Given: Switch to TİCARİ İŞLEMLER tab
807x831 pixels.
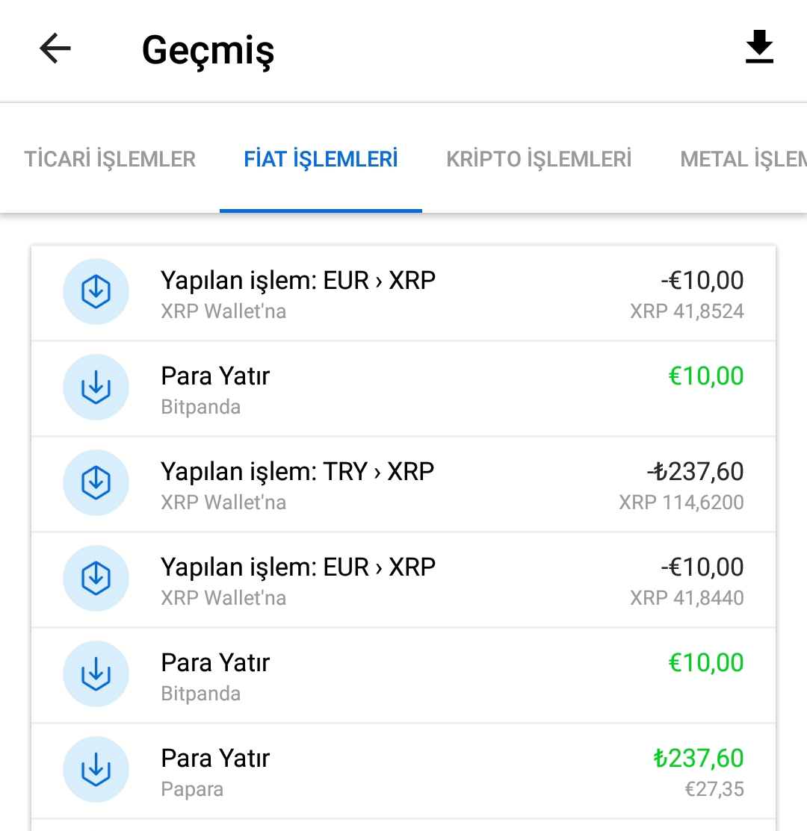Looking at the screenshot, I should (x=110, y=159).
